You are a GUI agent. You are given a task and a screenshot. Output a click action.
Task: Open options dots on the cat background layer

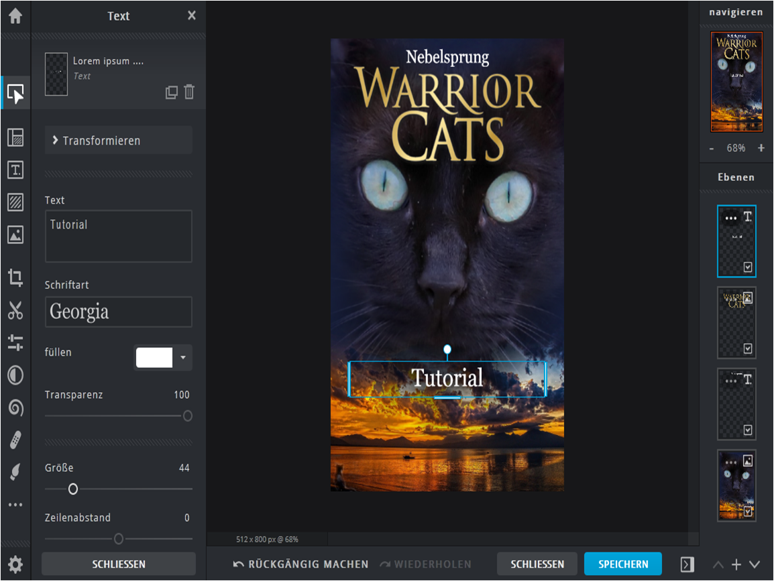[731, 462]
